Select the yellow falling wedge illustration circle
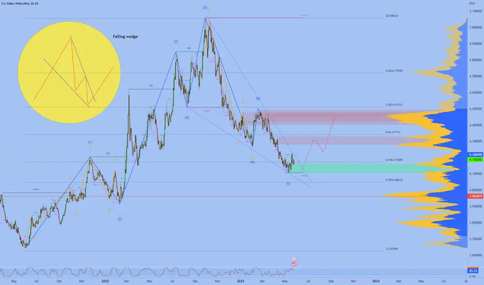This screenshot has width=484, height=285. coord(69,73)
